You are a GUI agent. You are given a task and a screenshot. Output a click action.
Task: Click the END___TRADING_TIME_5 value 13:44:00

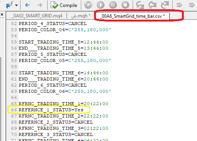pyautogui.click(x=96, y=48)
